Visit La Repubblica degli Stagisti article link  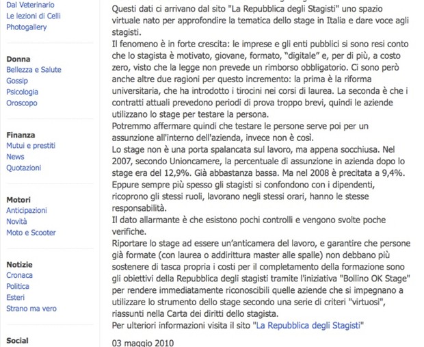(x=308, y=325)
